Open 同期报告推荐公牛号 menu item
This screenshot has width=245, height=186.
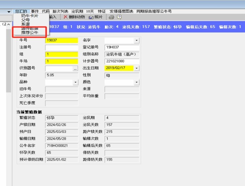154,12
